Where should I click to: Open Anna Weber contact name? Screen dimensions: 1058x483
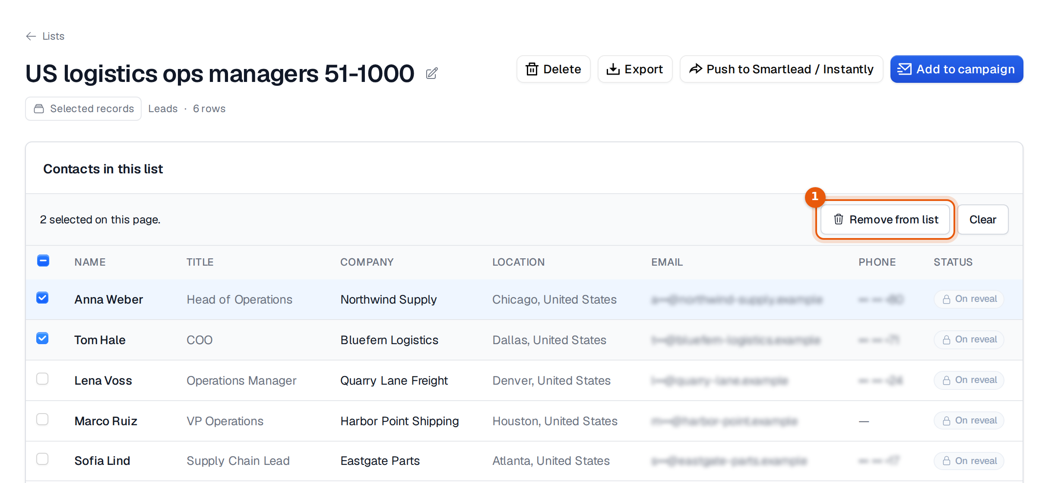[x=108, y=300]
